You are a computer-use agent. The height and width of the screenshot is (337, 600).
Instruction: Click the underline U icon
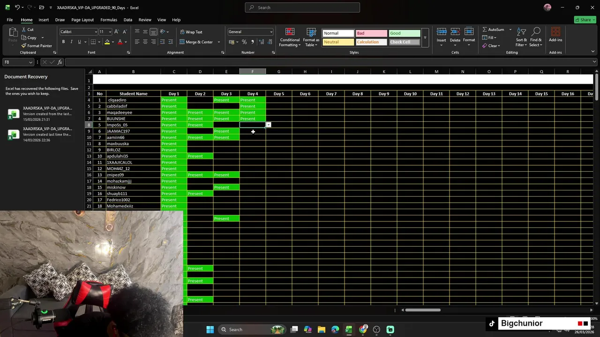tap(79, 42)
